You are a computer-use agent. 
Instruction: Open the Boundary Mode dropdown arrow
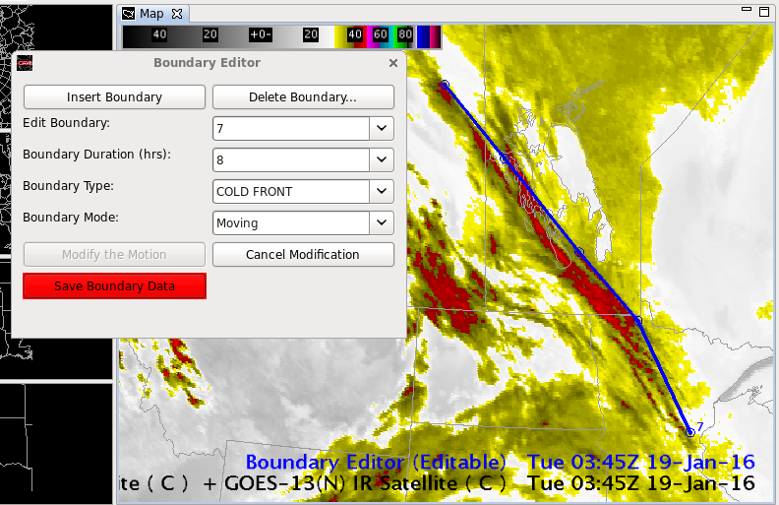coord(382,222)
